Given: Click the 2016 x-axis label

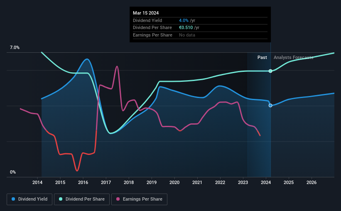Looking at the screenshot, I should (83, 182).
